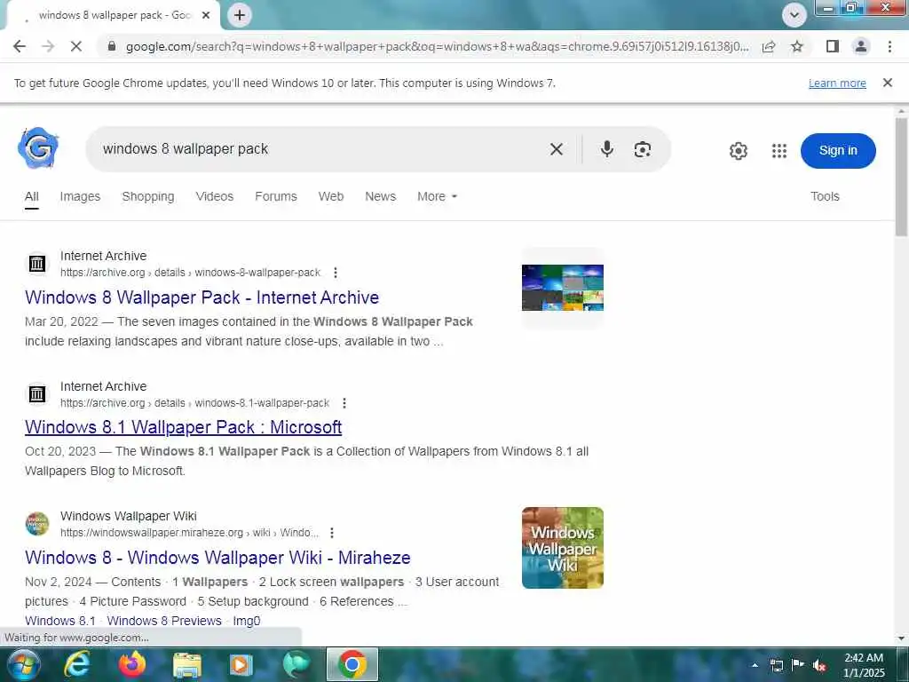This screenshot has height=682, width=909.
Task: Click the Google logo
Action: [38, 148]
